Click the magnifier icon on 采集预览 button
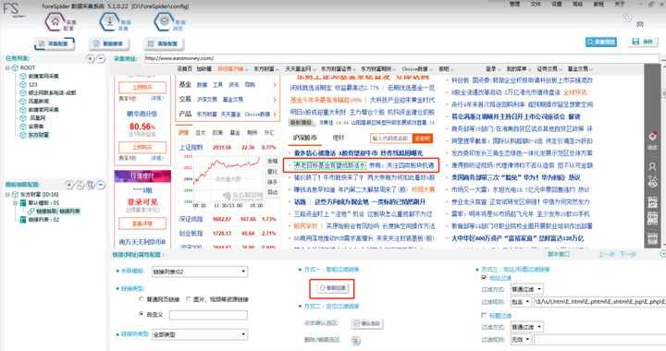 click(590, 42)
